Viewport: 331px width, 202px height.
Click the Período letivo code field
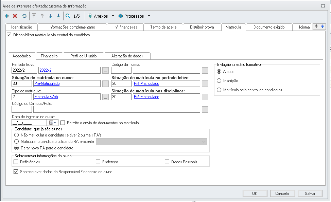pyautogui.click(x=24, y=70)
